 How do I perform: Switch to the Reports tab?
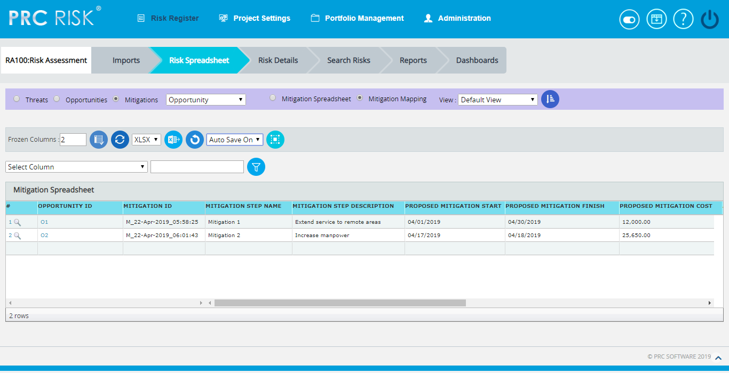click(x=413, y=60)
